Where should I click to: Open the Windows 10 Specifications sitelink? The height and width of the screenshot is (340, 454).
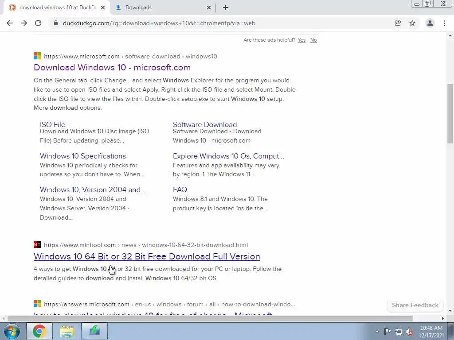(83, 156)
